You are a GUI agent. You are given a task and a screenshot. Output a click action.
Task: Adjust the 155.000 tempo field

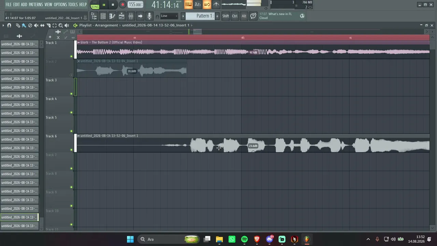[135, 5]
